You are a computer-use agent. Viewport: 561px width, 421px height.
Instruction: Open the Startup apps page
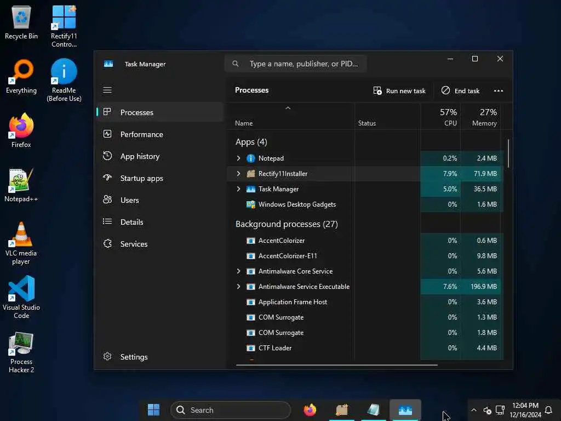[160, 178]
